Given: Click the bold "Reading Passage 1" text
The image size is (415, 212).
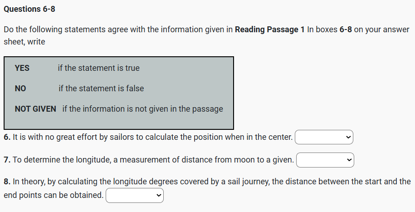Looking at the screenshot, I should pyautogui.click(x=269, y=30).
